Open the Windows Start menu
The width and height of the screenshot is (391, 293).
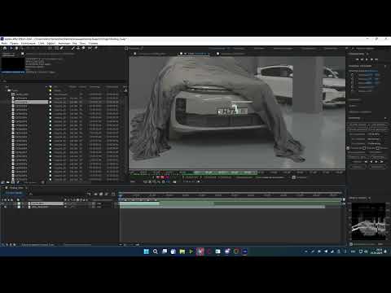(146, 251)
